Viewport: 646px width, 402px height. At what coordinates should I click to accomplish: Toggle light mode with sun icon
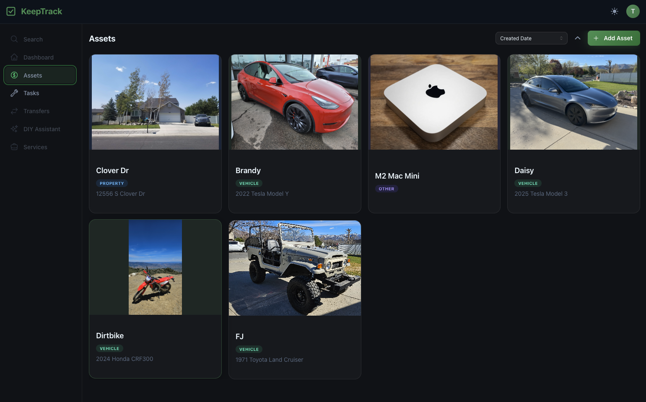pos(615,11)
